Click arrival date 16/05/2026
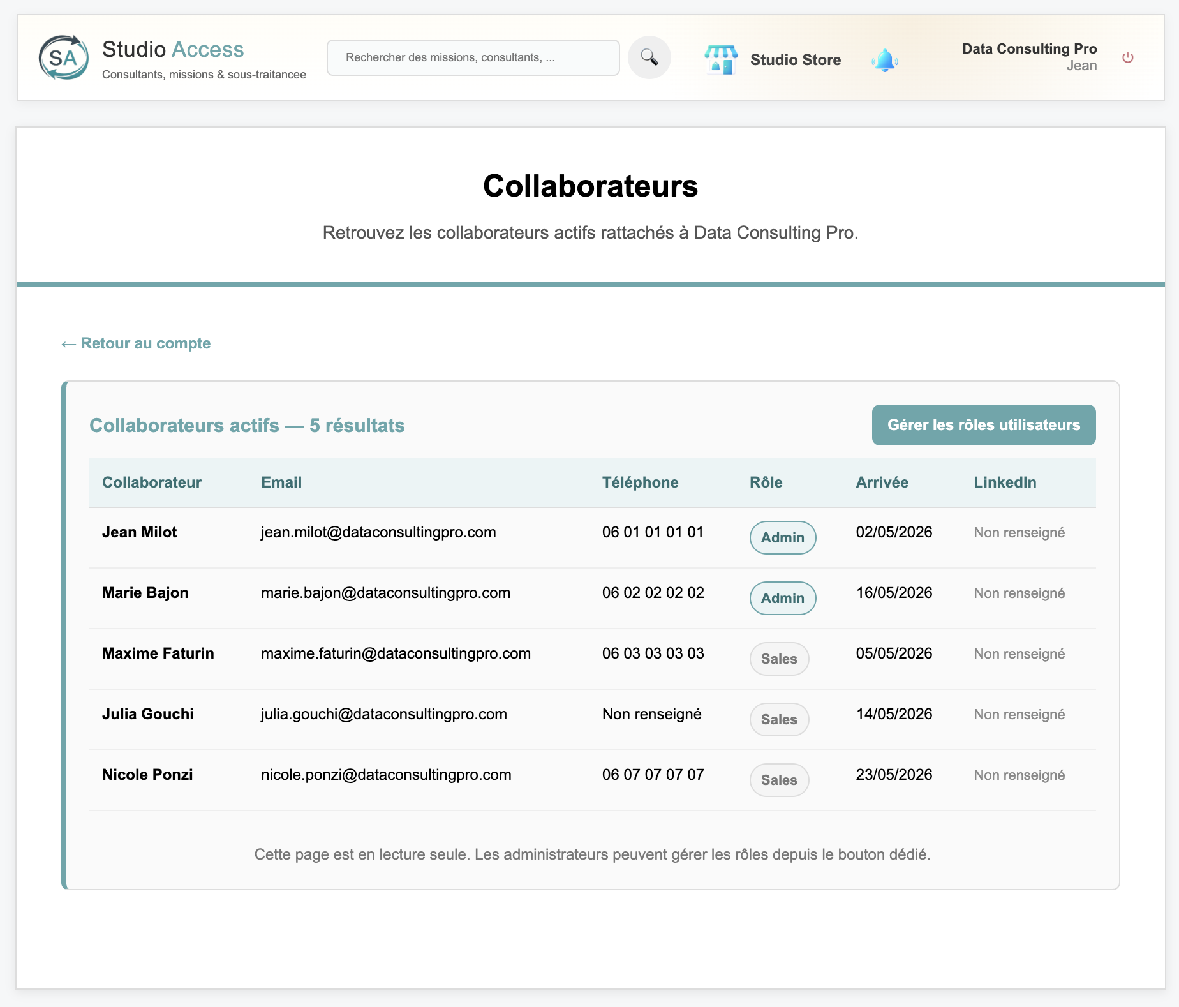 tap(894, 593)
